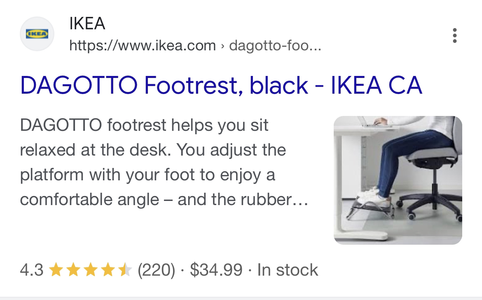
Task: Open the footrest product photo thumbnail
Action: click(x=398, y=180)
